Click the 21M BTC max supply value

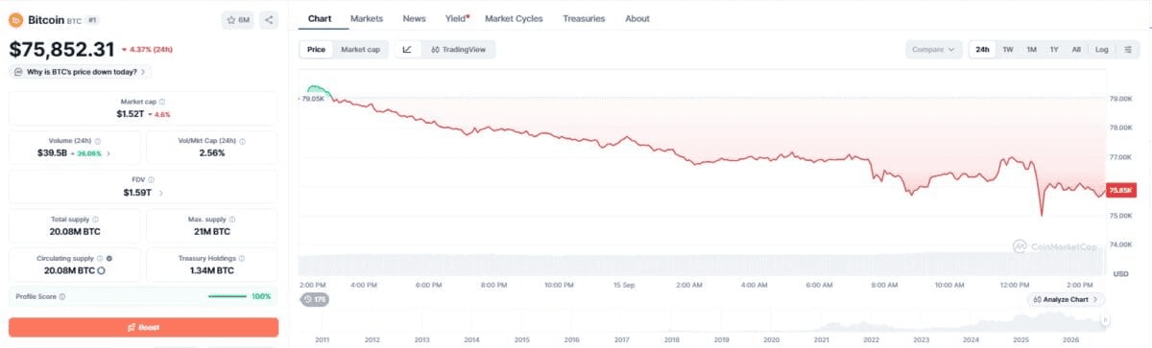coord(212,231)
